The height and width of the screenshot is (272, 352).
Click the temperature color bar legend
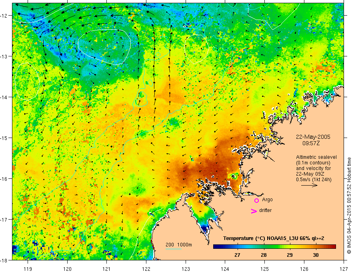click(x=274, y=246)
